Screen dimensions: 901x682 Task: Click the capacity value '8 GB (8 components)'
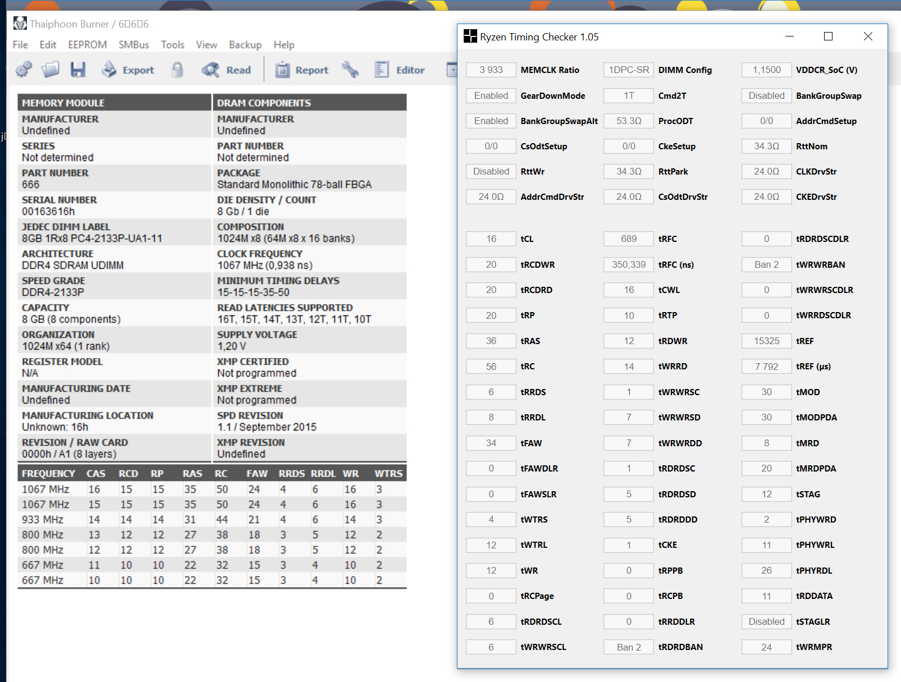coord(71,319)
